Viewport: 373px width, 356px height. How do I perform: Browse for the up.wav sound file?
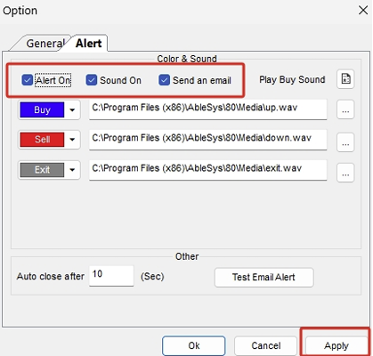[x=345, y=109]
